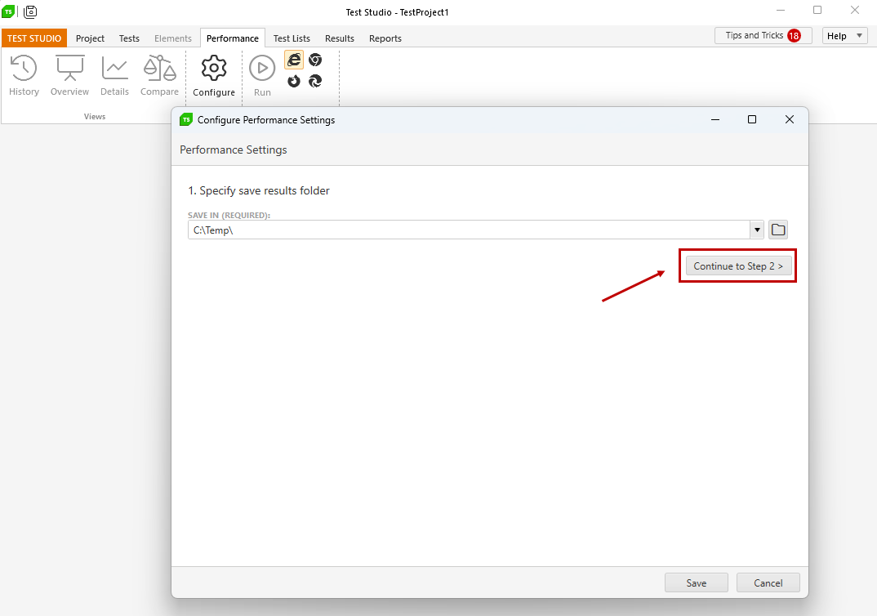Click the save all icon in title bar
Viewport: 877px width, 616px height.
30,11
